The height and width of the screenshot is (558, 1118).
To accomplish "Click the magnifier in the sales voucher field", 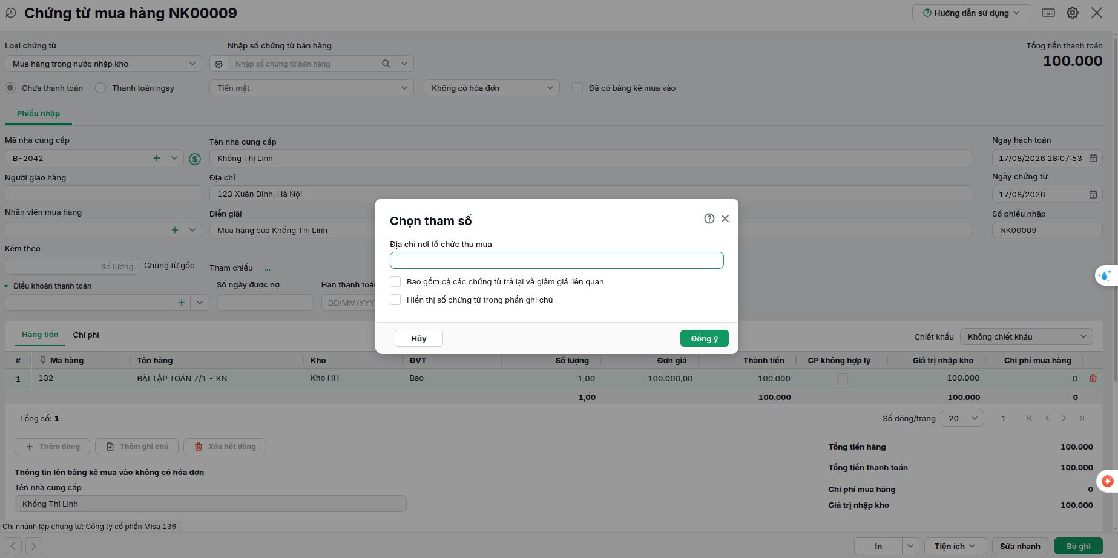I will click(x=386, y=64).
